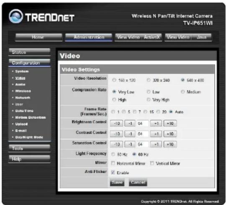The image size is (226, 205).
Task: Select 160 x 120 video resolution
Action: (114, 80)
